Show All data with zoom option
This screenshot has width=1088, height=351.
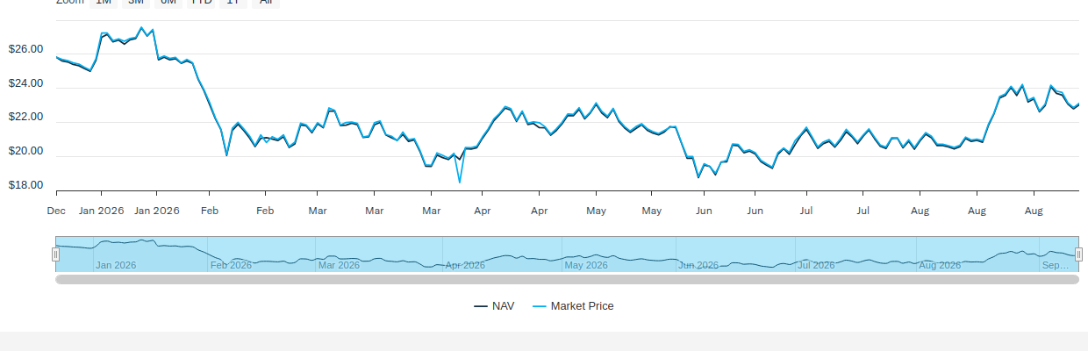[265, 3]
